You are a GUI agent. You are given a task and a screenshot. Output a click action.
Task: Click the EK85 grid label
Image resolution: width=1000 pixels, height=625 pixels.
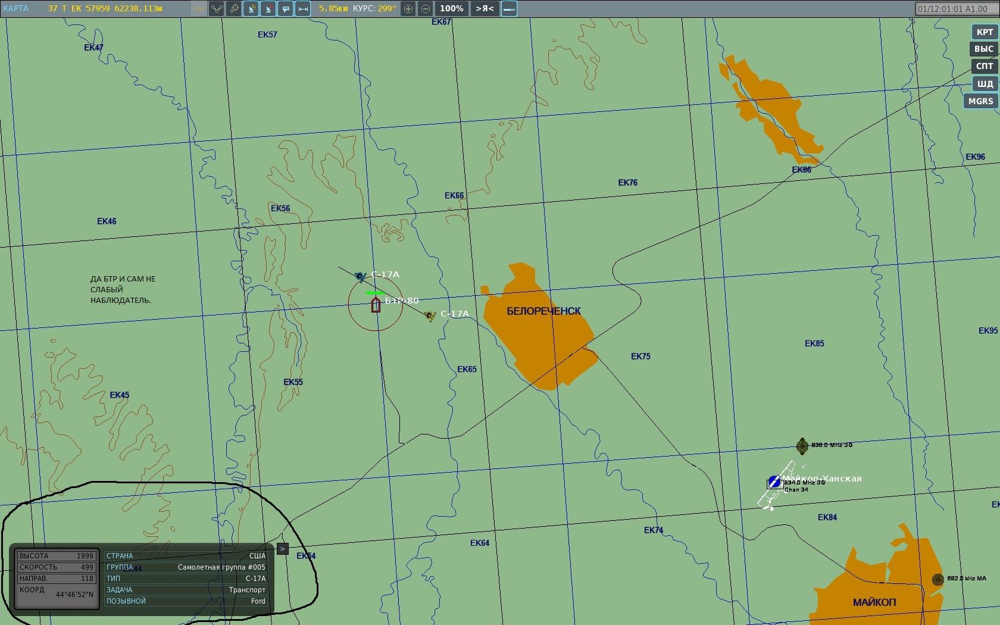coord(814,343)
